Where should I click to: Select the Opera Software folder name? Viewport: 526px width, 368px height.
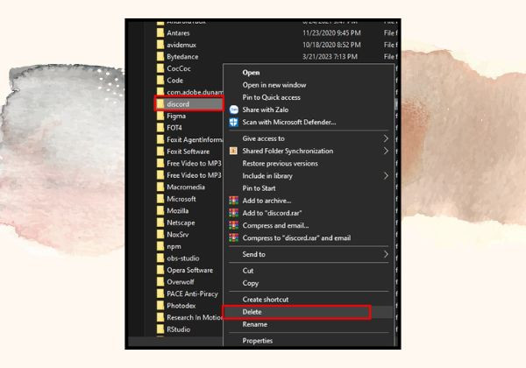[x=190, y=270]
